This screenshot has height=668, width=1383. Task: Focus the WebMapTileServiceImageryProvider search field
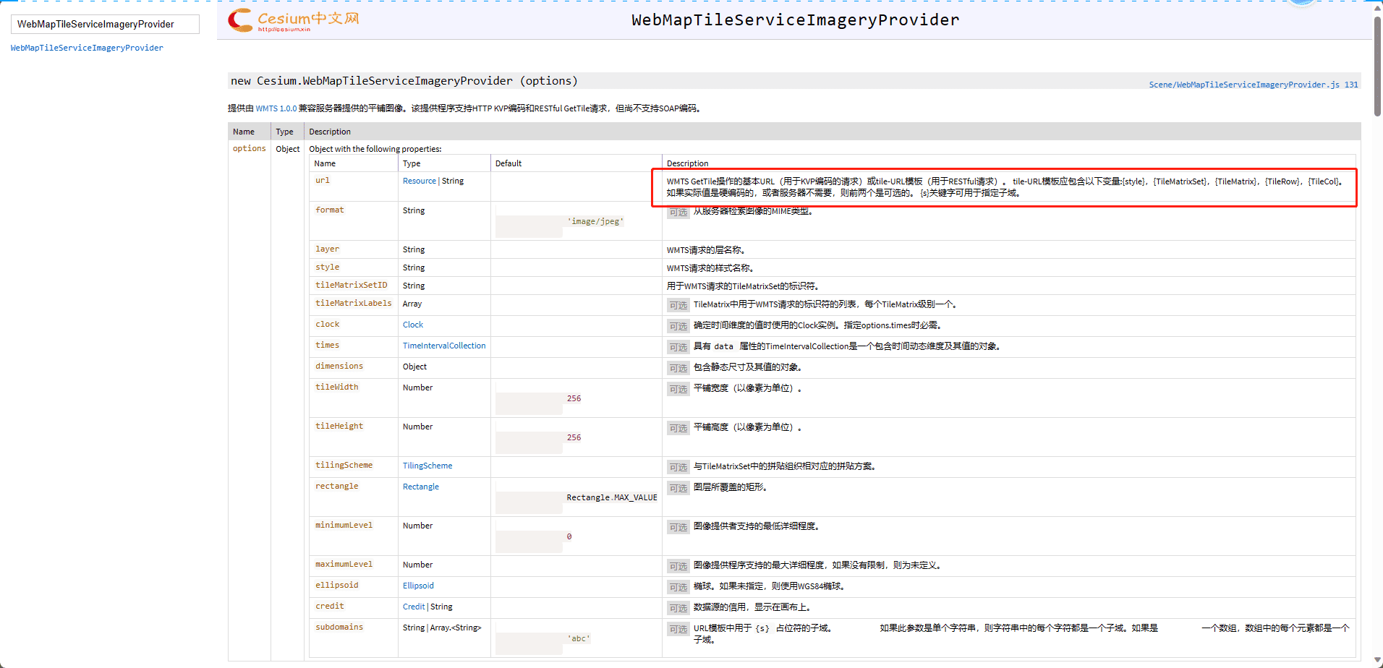pos(105,24)
